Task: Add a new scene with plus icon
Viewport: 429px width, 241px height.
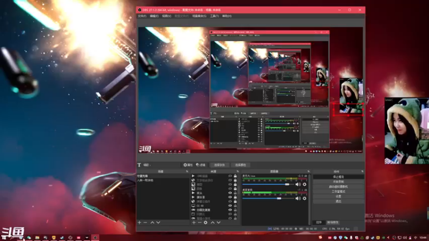Action: pos(139,222)
